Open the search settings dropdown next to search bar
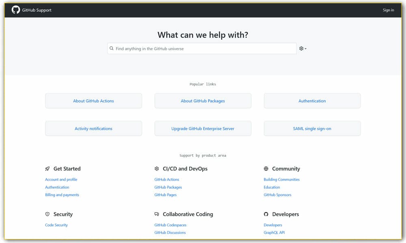 click(x=302, y=48)
